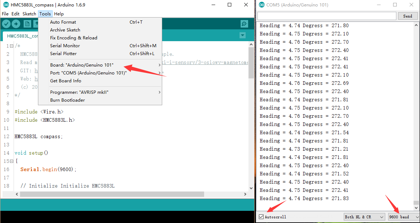Click the Verify checkmark toolbar icon
This screenshot has width=420, height=223.
tap(6, 24)
